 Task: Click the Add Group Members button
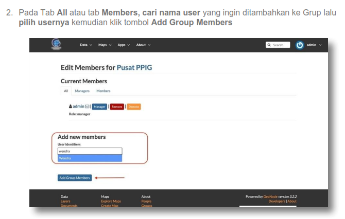coord(75,178)
